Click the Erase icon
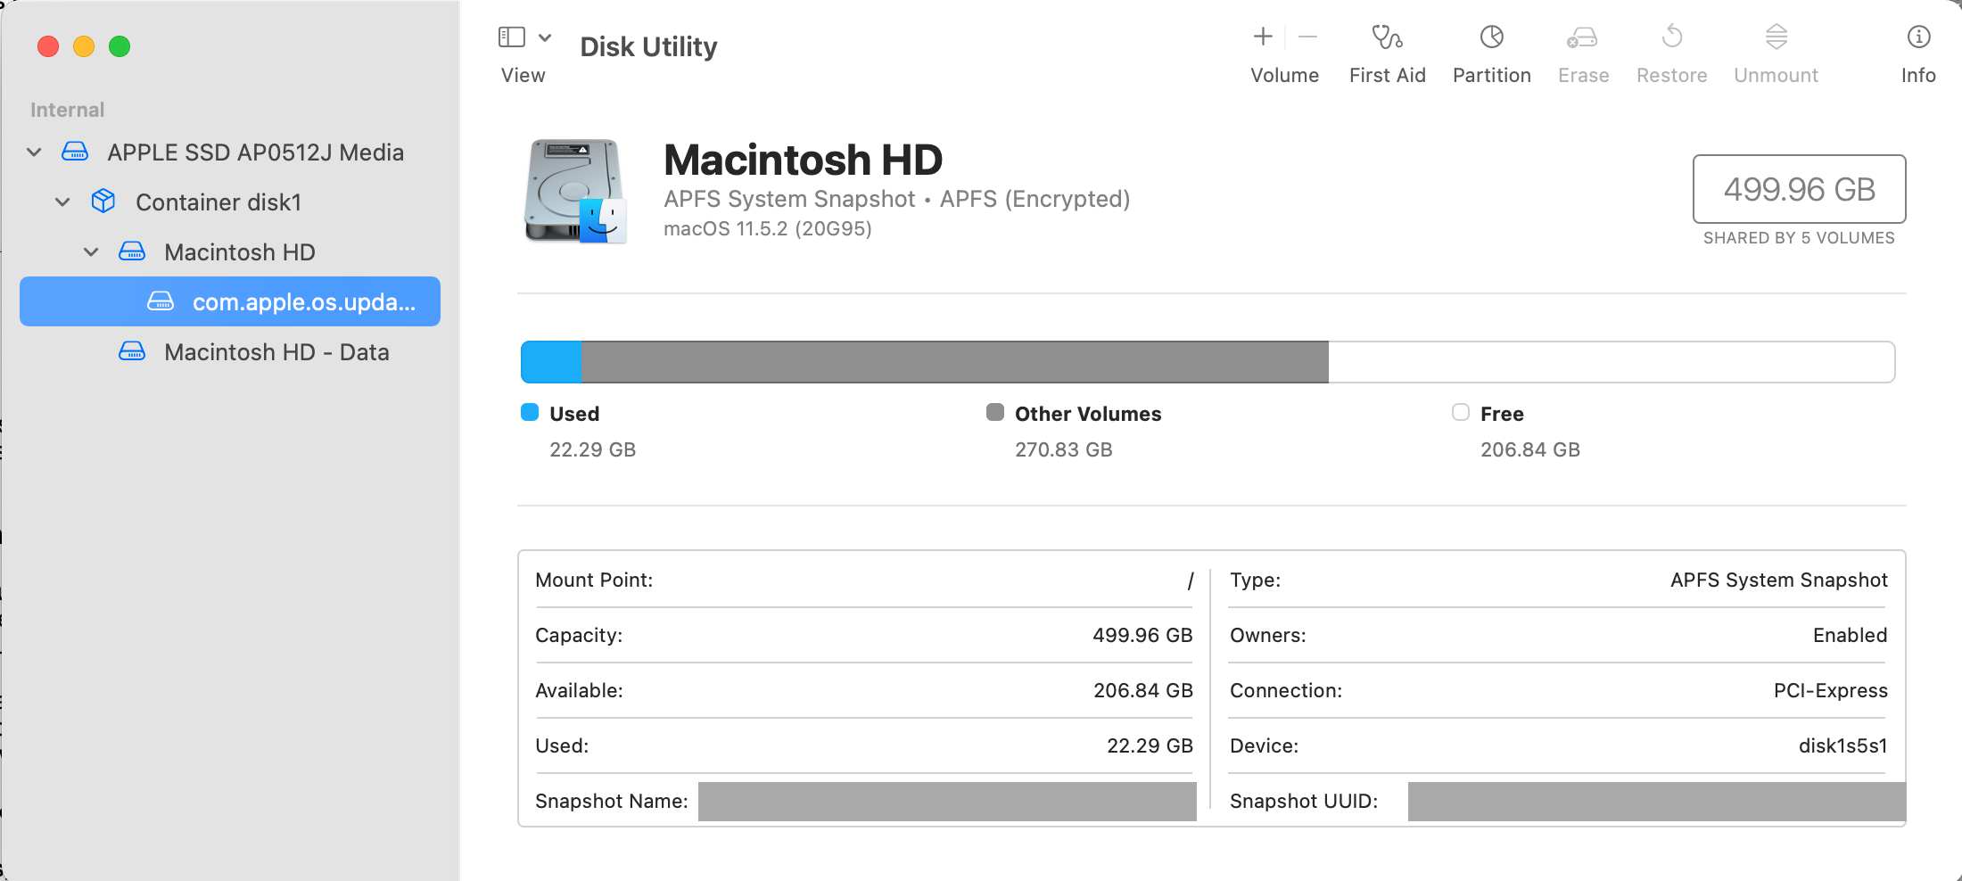Viewport: 1962px width, 881px height. pos(1583,49)
